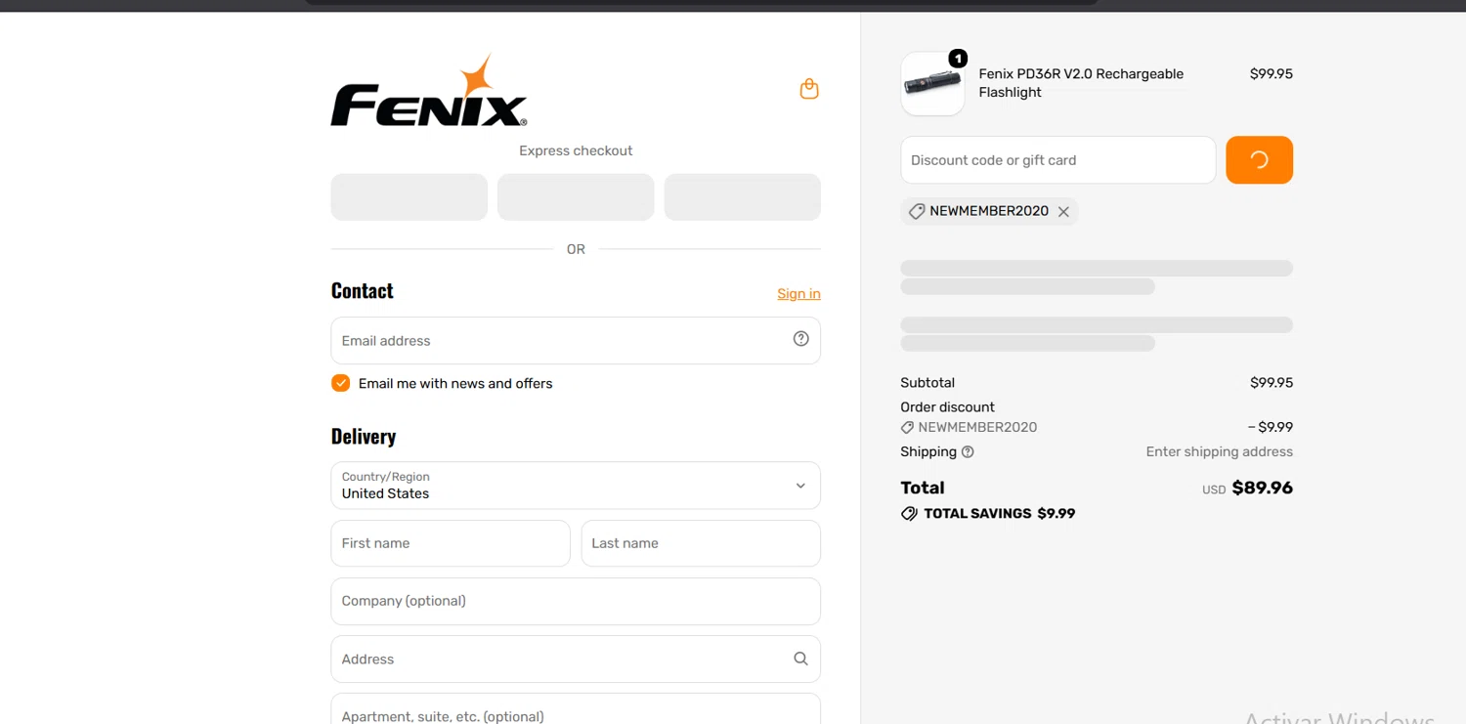Remove the NEWMEMBER2020 discount code
The image size is (1466, 724).
[1063, 212]
